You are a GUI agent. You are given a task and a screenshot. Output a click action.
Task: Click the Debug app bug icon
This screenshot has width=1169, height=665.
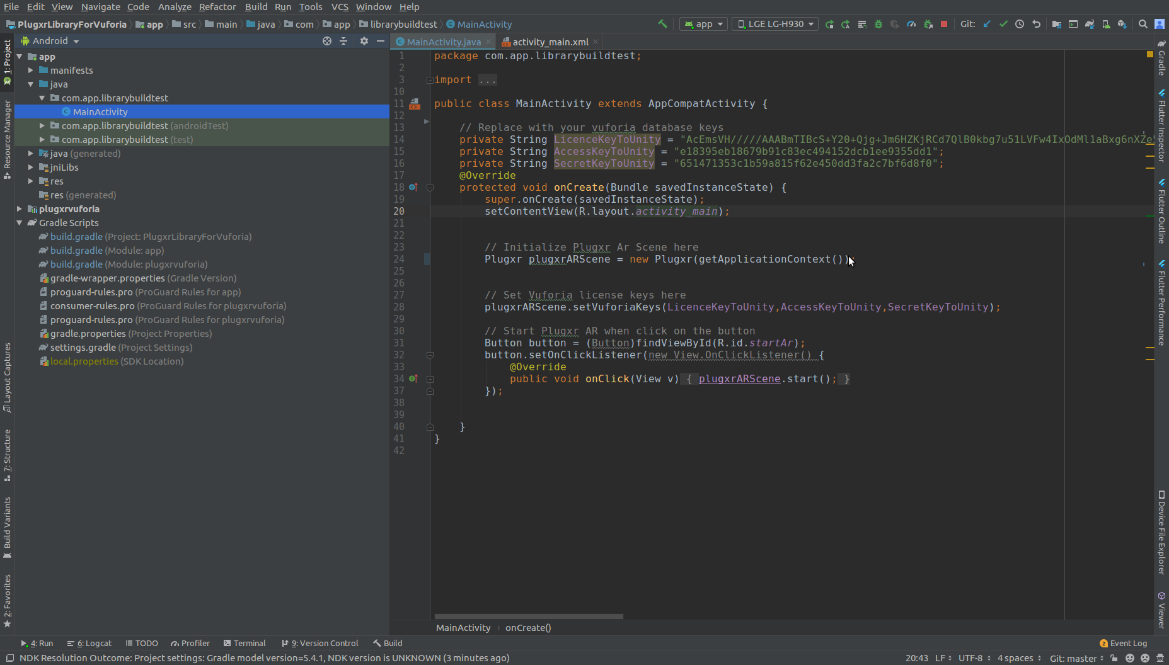(x=878, y=24)
